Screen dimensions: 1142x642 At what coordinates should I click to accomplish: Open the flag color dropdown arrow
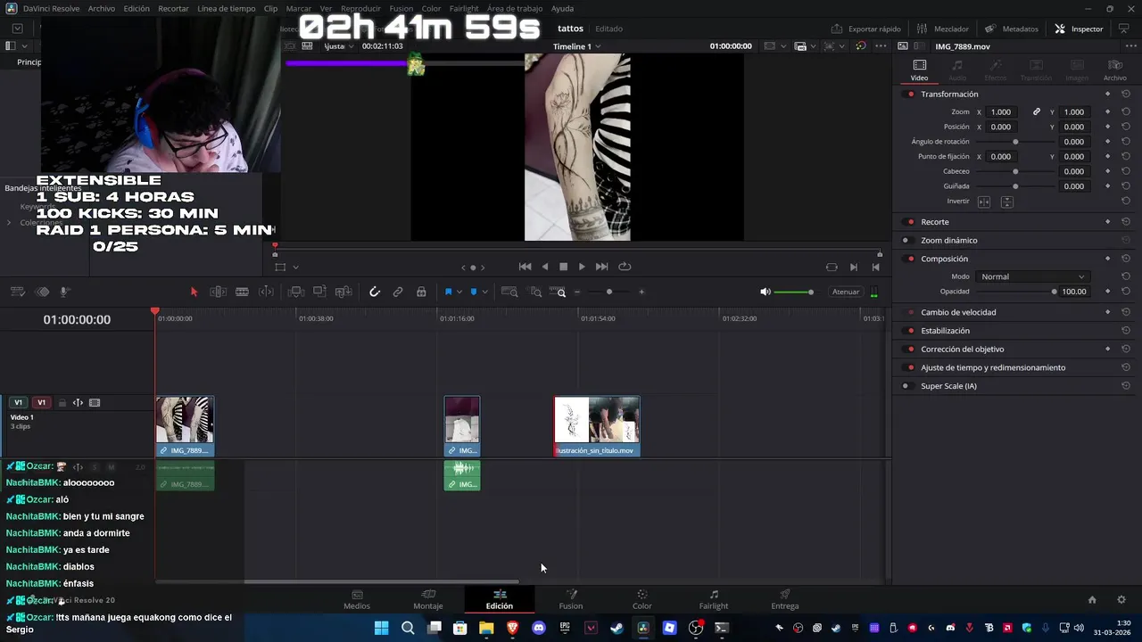(x=459, y=292)
